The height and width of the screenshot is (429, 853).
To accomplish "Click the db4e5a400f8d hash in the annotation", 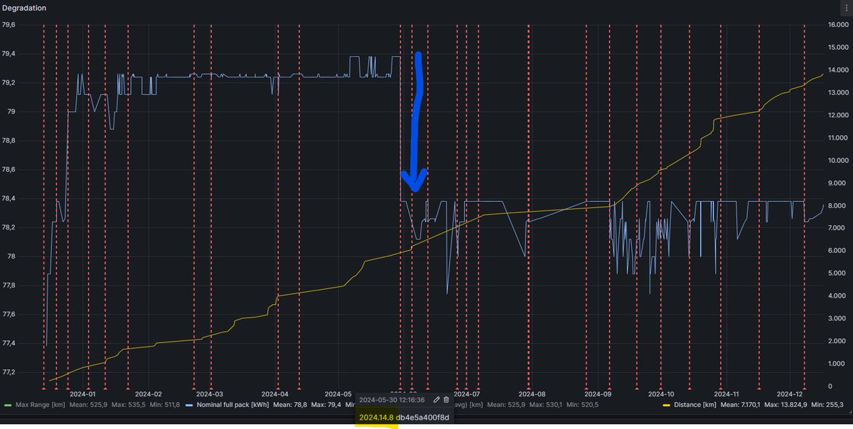I will [423, 418].
